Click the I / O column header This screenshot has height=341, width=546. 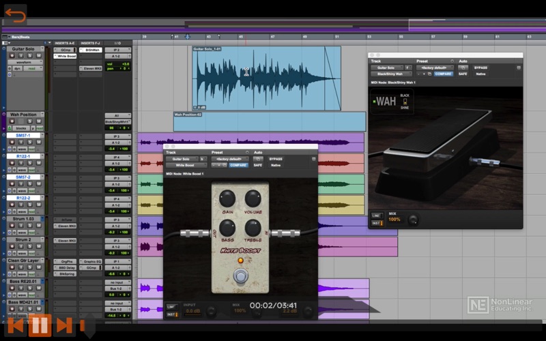(x=117, y=43)
